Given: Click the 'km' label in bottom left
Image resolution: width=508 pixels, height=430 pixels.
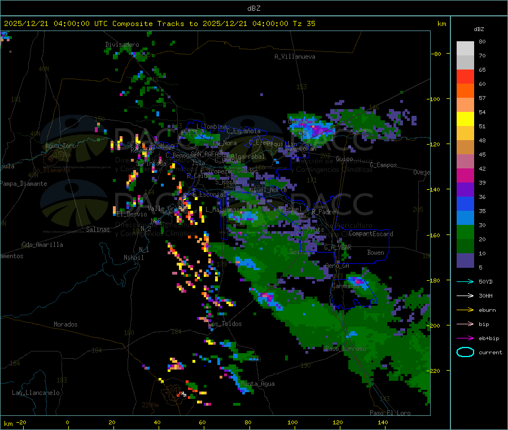Looking at the screenshot, I should click(8, 424).
